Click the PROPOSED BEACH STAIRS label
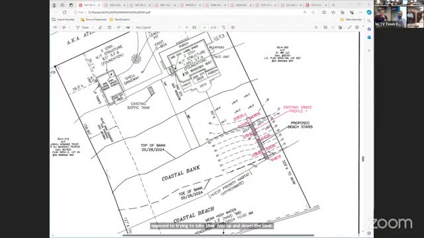The height and width of the screenshot is (238, 424). 300,125
